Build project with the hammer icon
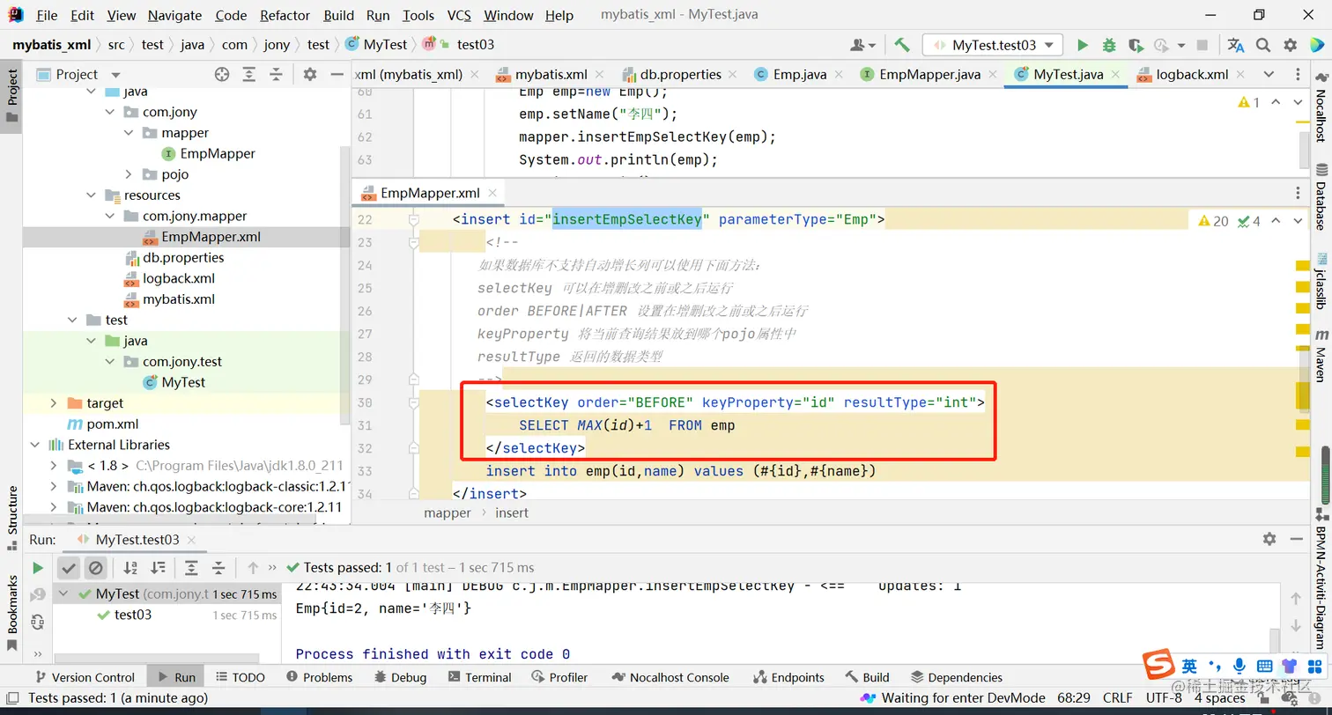The width and height of the screenshot is (1332, 715). pos(901,45)
